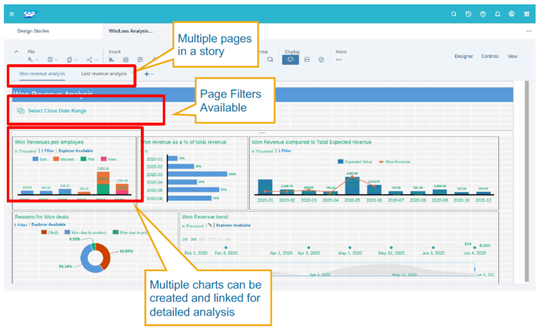The image size is (539, 330).
Task: Add a new page with plus
Action: click(146, 74)
